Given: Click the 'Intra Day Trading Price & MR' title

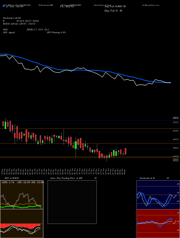Looking at the screenshot, I should point(66,178).
